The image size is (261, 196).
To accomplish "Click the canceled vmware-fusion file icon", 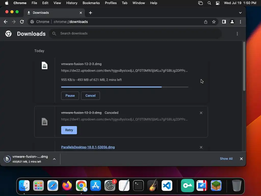I will [x=44, y=122].
